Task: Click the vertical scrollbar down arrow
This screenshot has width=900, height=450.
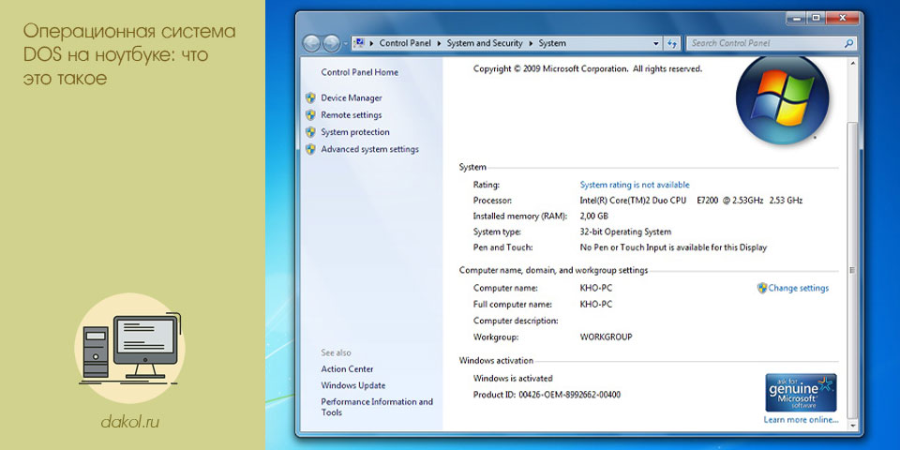Action: [x=852, y=427]
